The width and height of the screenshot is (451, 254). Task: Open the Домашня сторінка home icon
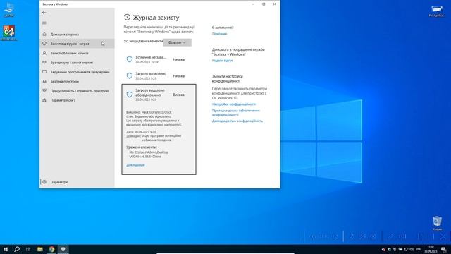pos(44,35)
